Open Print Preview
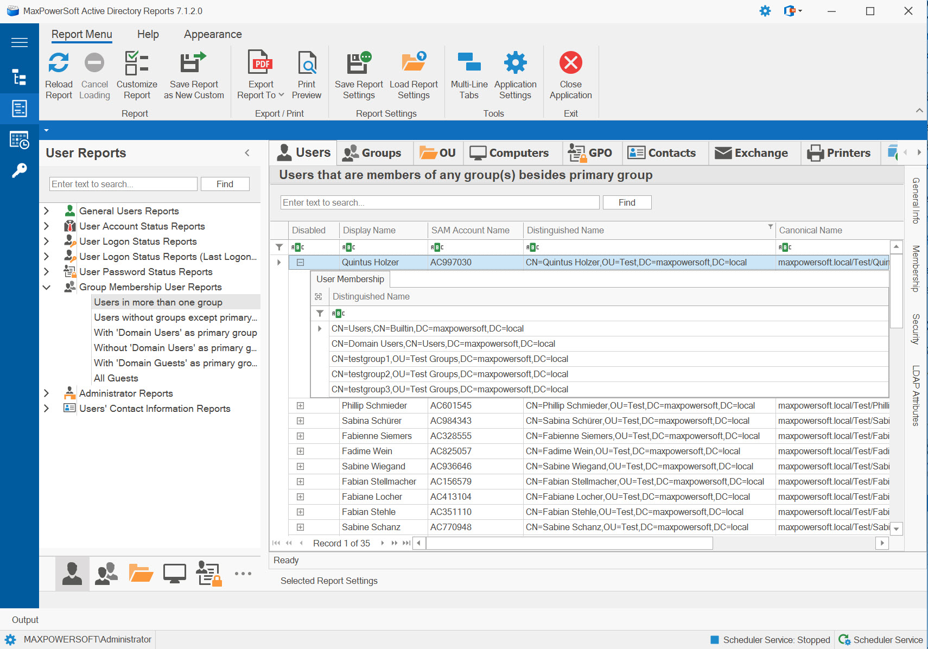928x649 pixels. pyautogui.click(x=307, y=63)
